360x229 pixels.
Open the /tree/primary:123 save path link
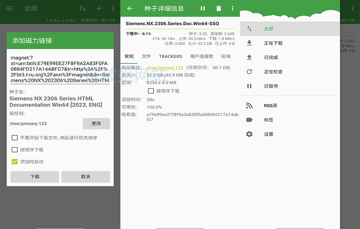point(165,68)
